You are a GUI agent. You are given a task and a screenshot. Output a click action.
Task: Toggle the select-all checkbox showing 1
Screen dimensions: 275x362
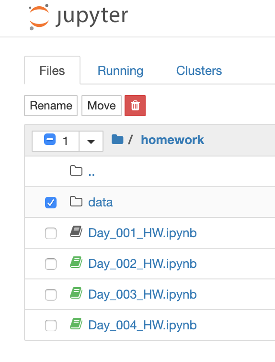[50, 139]
